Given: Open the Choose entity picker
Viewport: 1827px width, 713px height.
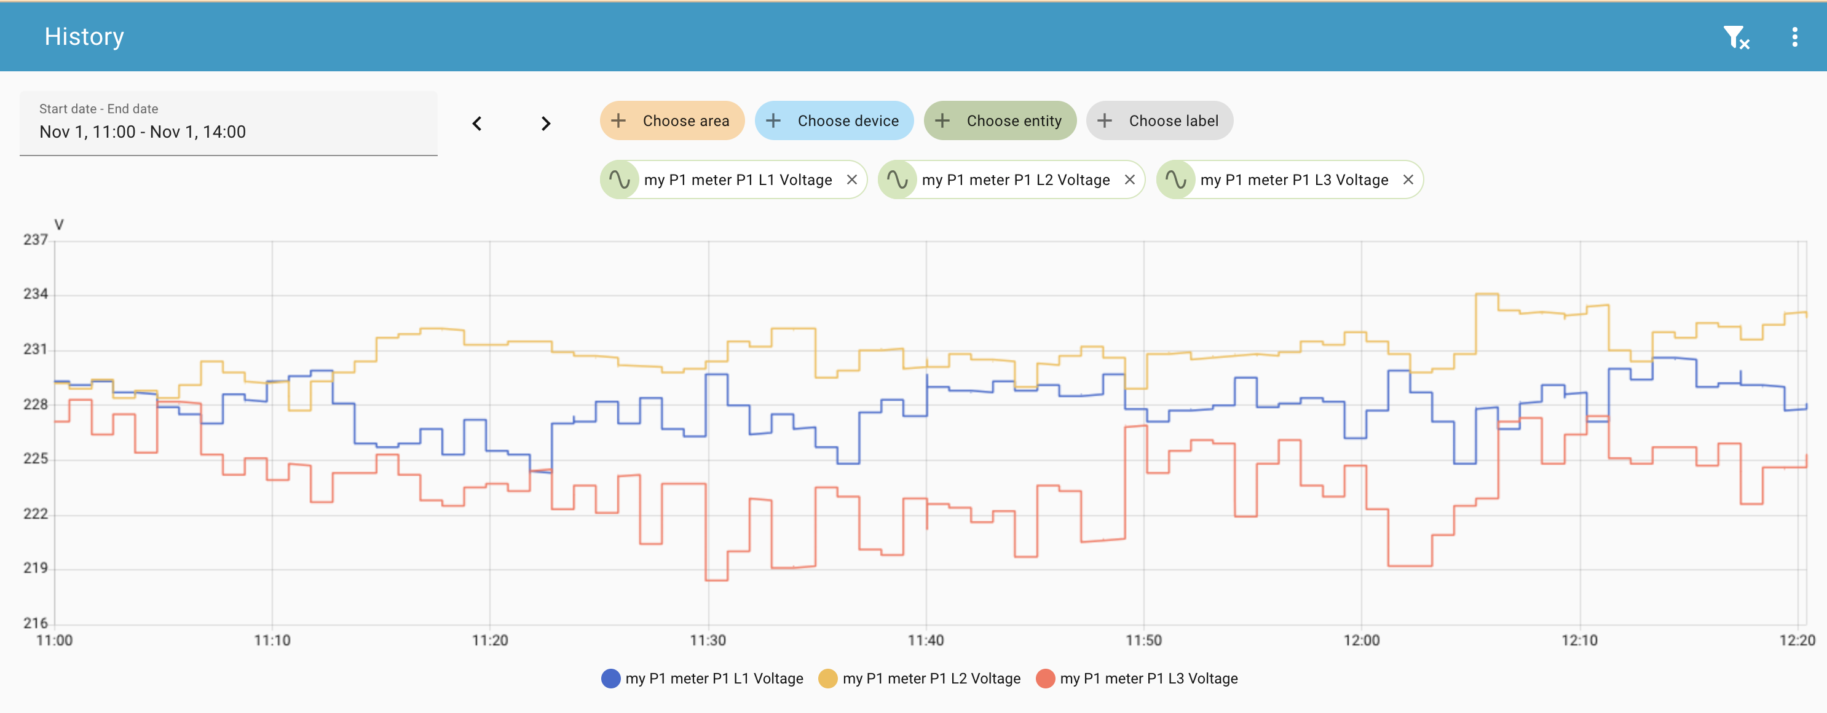Looking at the screenshot, I should [x=1000, y=120].
